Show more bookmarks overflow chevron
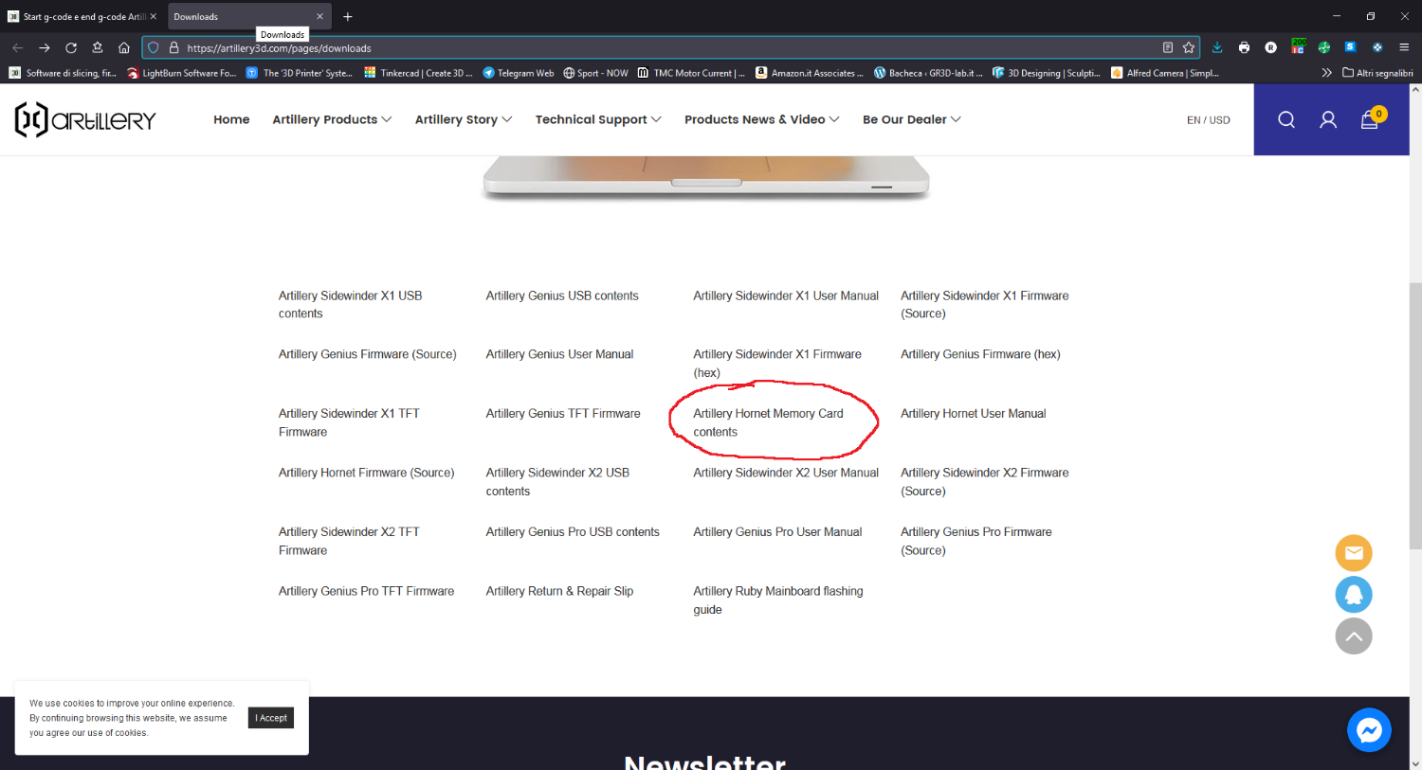The image size is (1422, 770). pos(1326,73)
